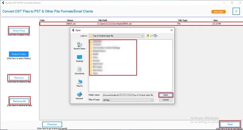Screen dimensions: 243x130
Task: Select the file path cell for INBOX.ost
Action: click(137, 24)
